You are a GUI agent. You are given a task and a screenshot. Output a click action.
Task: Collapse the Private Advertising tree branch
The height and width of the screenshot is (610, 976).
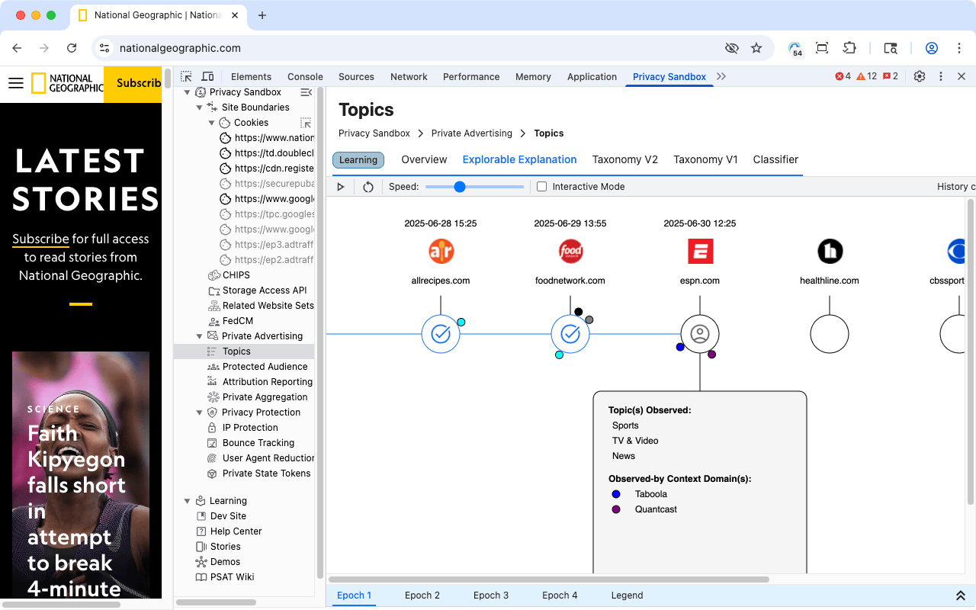coord(199,335)
